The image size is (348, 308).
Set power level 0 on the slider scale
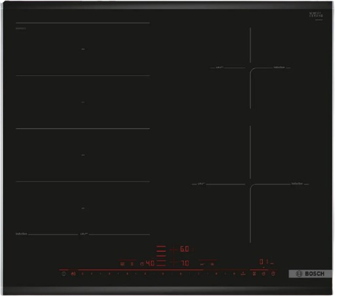[x=83, y=274]
